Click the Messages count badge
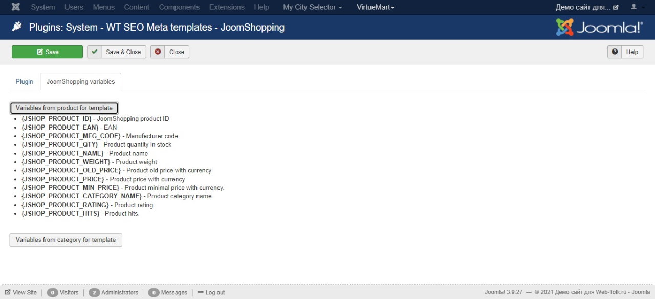 point(154,293)
